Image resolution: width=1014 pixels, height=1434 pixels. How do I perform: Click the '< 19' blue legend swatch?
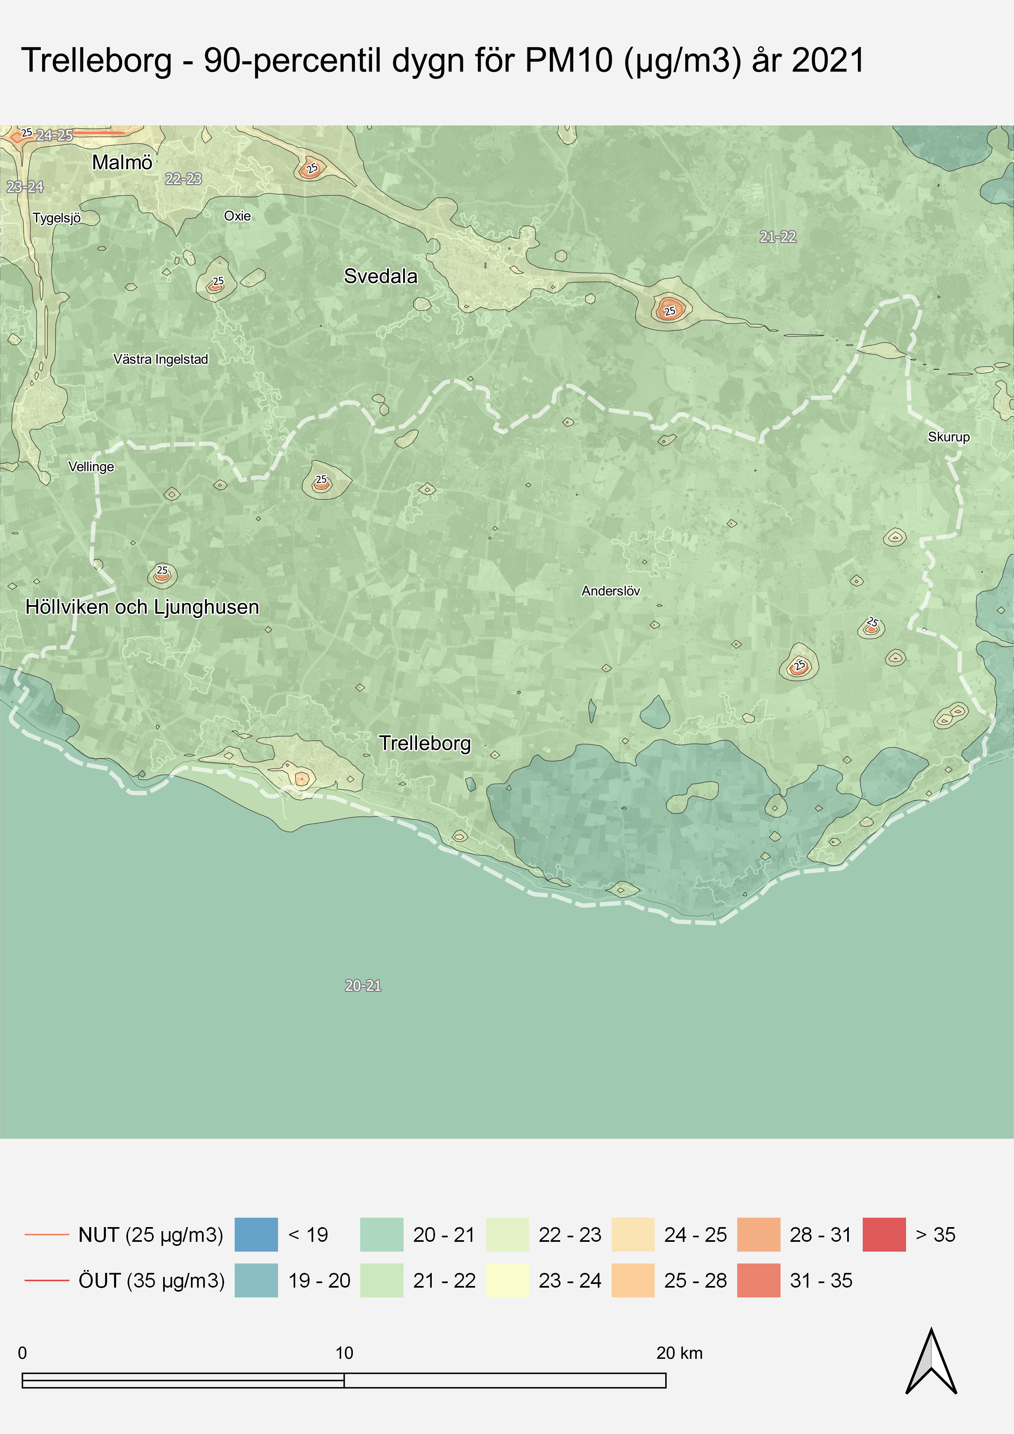tap(256, 1234)
